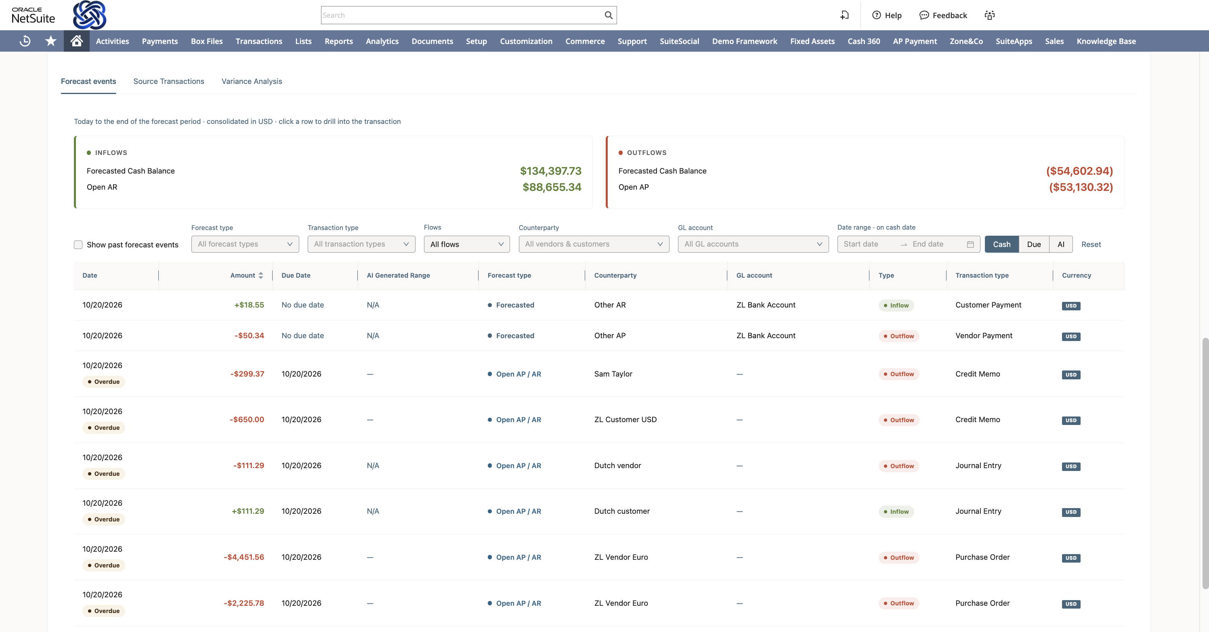Viewport: 1209px width, 632px height.
Task: Open the All flows dropdown
Action: [466, 244]
